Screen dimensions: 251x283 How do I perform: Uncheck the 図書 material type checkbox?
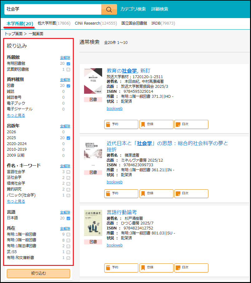point(68,86)
